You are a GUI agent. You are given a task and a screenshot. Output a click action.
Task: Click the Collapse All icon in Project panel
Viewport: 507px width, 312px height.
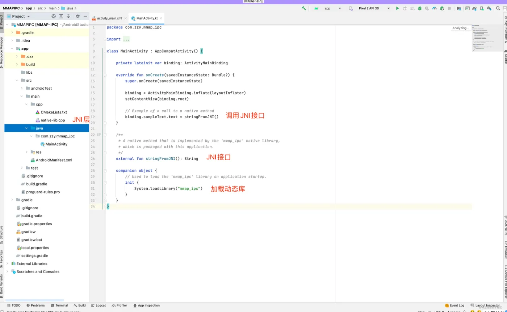[68, 16]
